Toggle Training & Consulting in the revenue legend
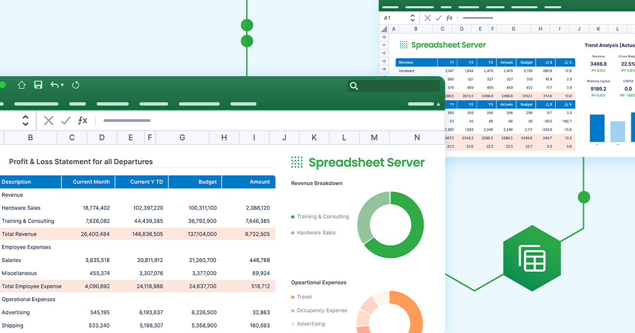This screenshot has height=333, width=635. pos(323,216)
